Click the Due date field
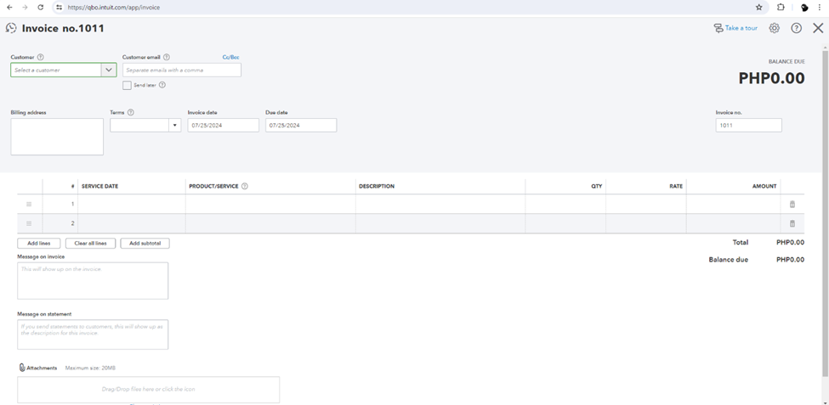The height and width of the screenshot is (405, 829). (x=301, y=125)
